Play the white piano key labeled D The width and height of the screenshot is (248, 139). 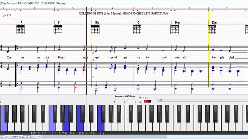coord(46,127)
